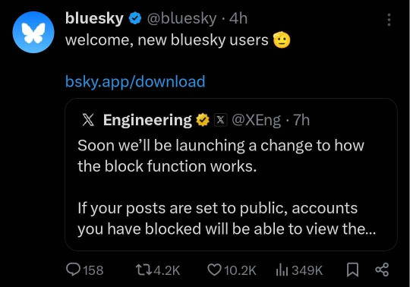410x287 pixels.
Task: Open the quoted post about block function
Action: [x=231, y=175]
